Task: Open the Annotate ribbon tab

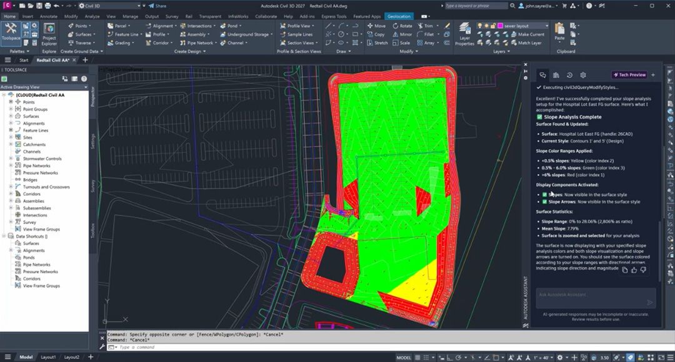Action: pos(49,16)
